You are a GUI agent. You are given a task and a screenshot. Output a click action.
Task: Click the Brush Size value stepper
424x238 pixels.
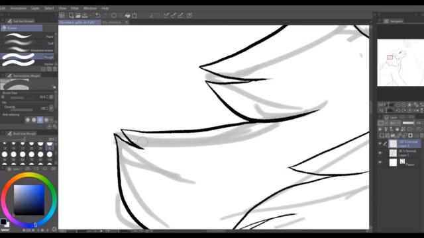click(x=48, y=97)
